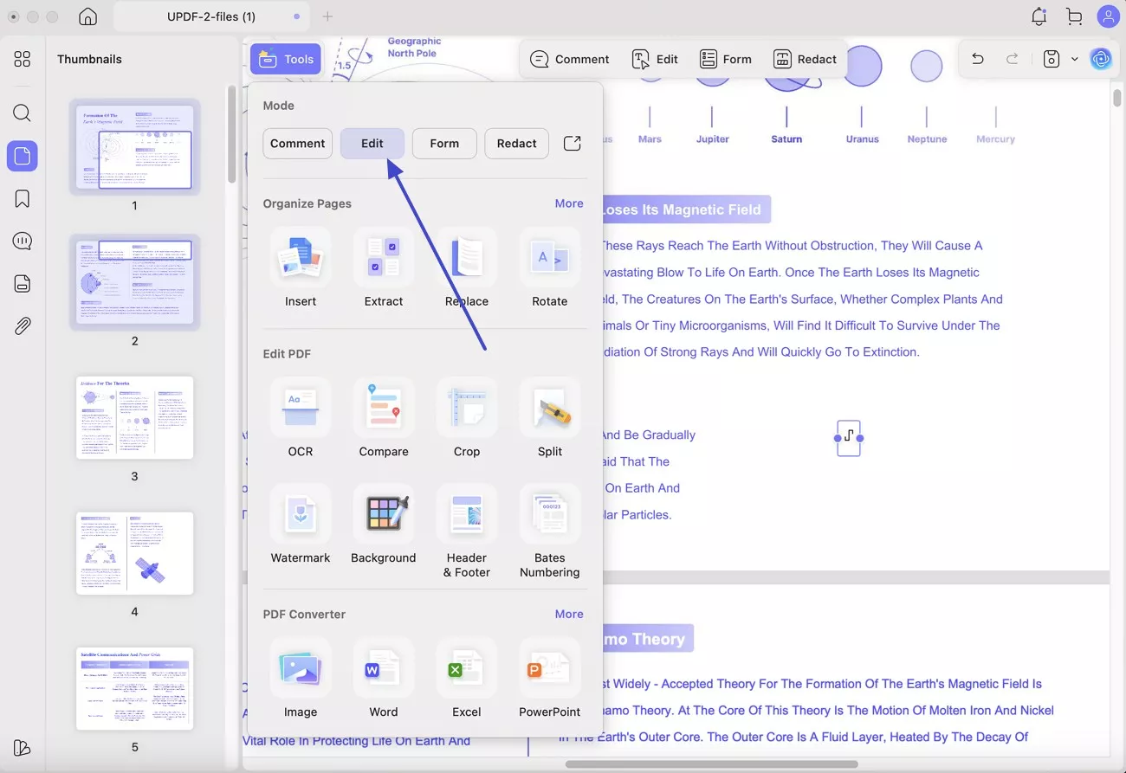Expand More under Organize Pages

569,203
